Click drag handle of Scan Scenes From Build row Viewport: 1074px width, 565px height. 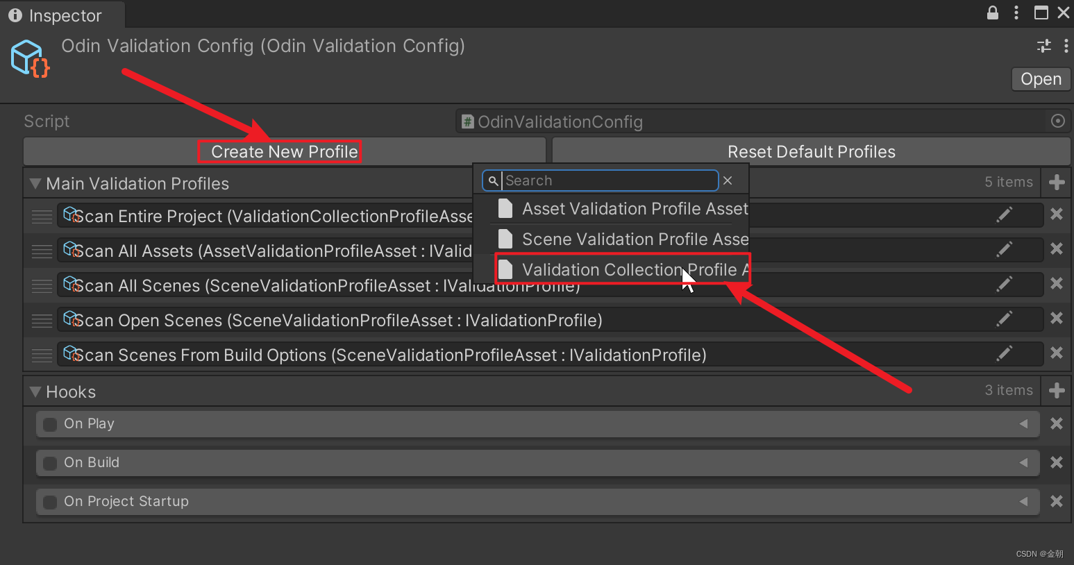tap(42, 355)
